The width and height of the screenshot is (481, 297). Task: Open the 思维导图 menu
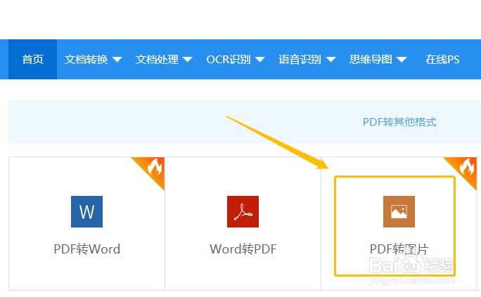tap(371, 60)
